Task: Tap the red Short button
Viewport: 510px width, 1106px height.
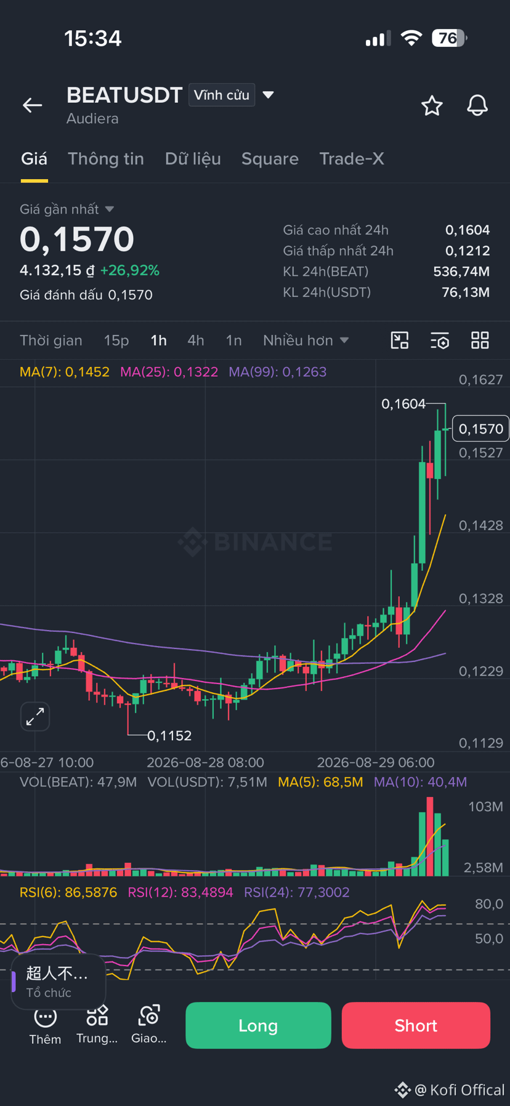Action: click(x=416, y=1025)
